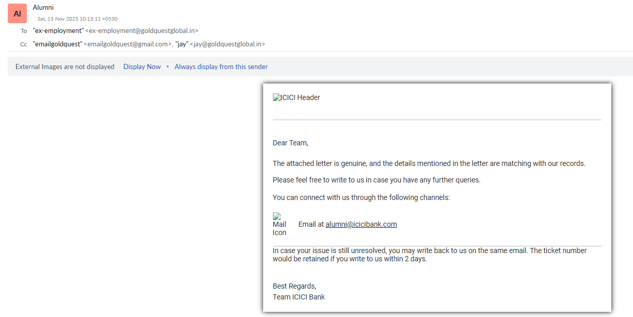Select the "jay" Cc recipient name
Screen dimensions: 633x317
182,44
